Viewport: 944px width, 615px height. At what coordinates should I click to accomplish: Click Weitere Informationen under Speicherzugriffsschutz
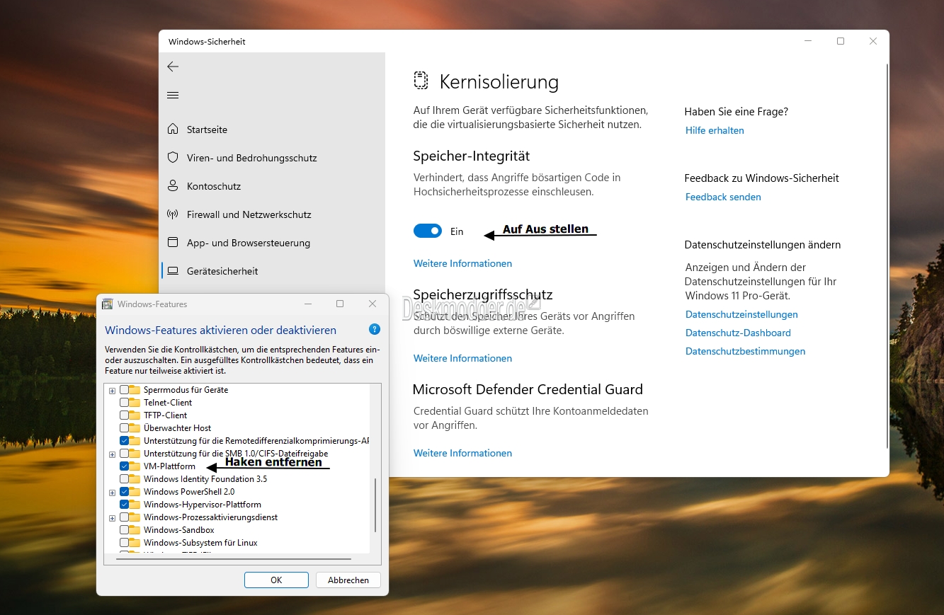(x=462, y=358)
